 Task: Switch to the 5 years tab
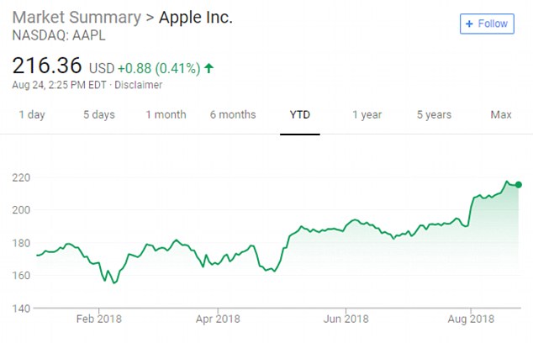point(434,114)
